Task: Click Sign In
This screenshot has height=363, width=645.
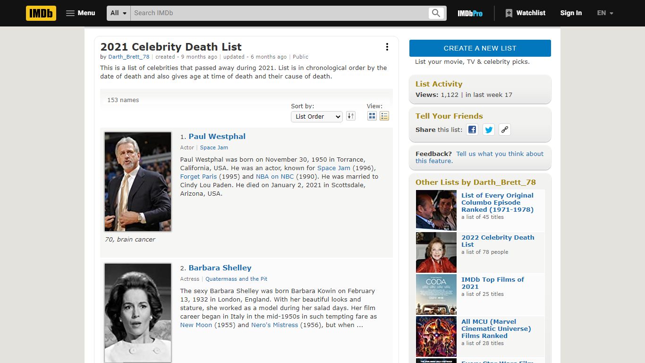Action: [571, 13]
